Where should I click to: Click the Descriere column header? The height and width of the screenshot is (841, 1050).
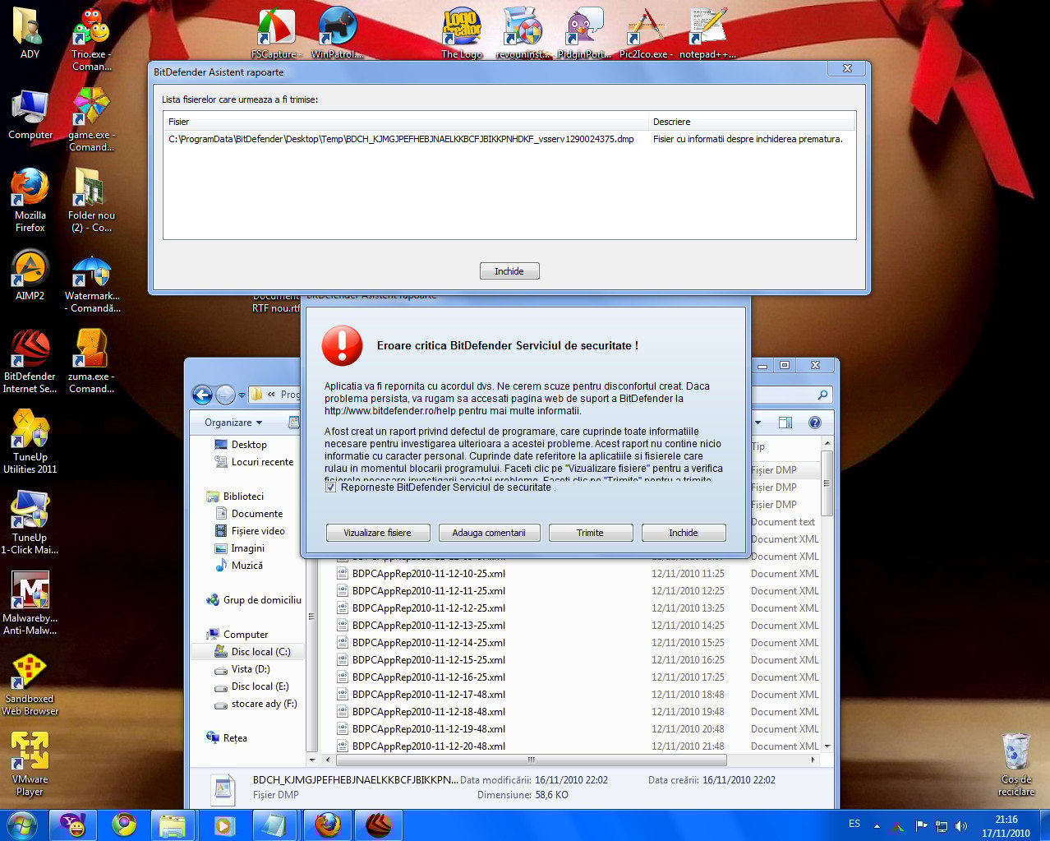[752, 122]
